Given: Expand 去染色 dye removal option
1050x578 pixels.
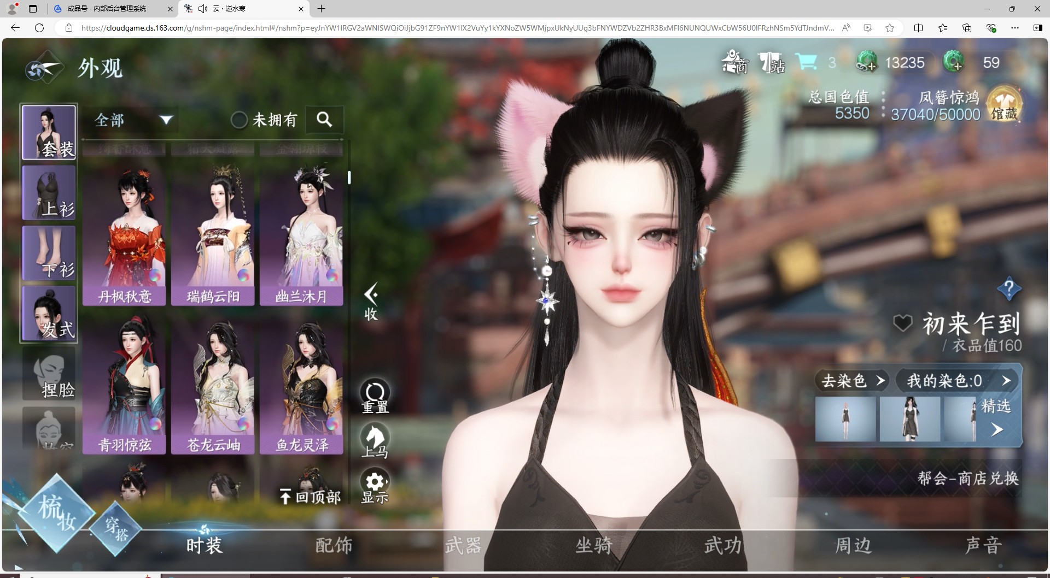Looking at the screenshot, I should pyautogui.click(x=851, y=380).
